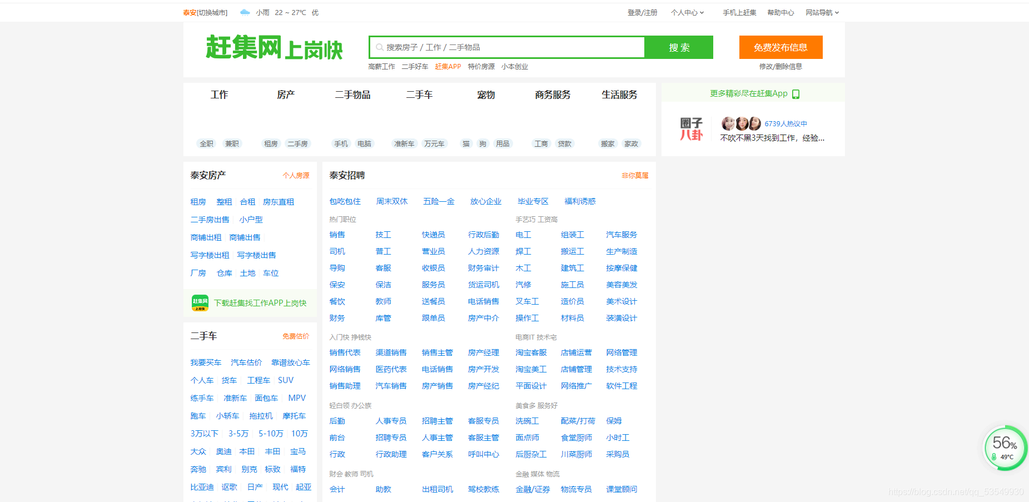Click 包吃包住 job filter link
The image size is (1029, 502).
tap(345, 201)
